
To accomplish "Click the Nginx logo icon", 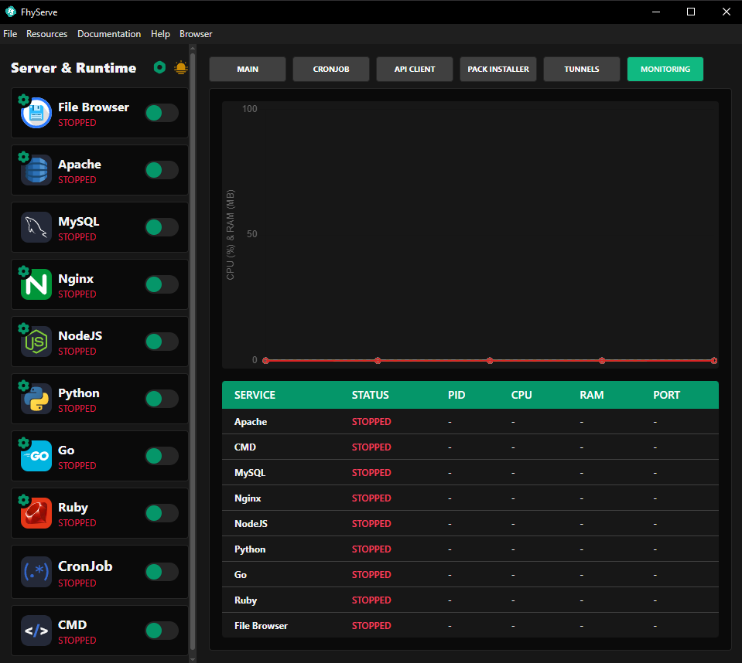I will tap(36, 284).
